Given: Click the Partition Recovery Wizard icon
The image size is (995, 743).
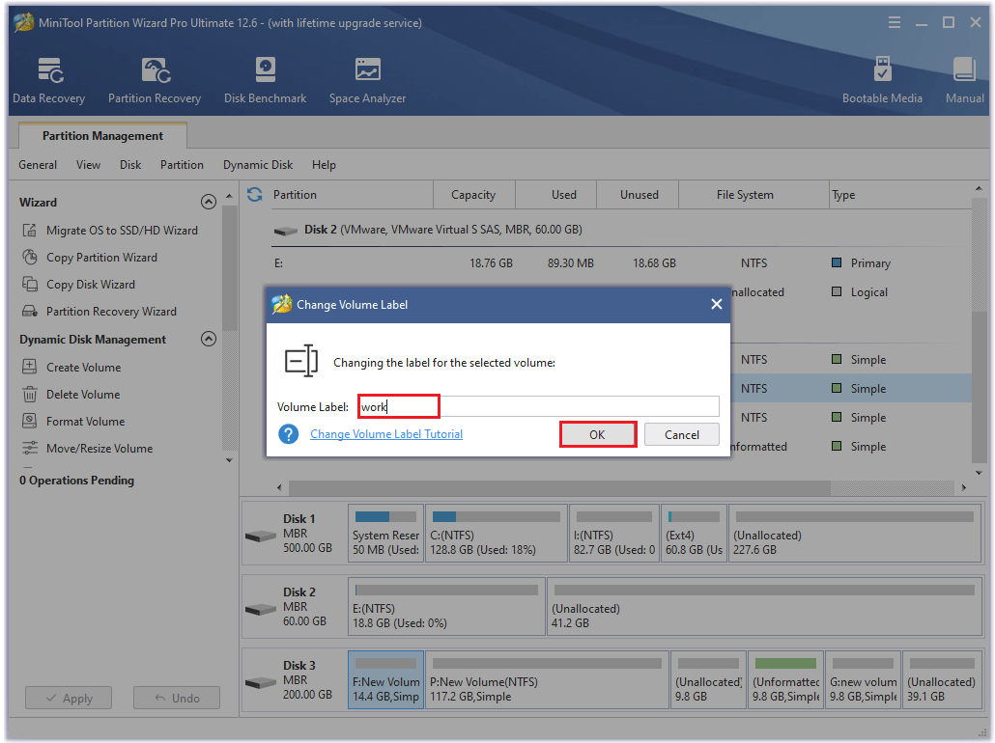Looking at the screenshot, I should 30,312.
